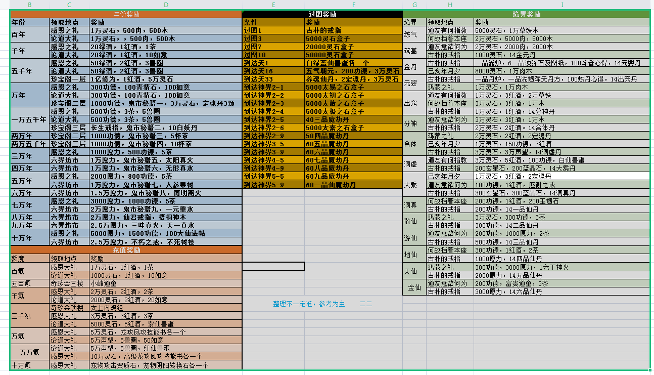The width and height of the screenshot is (654, 375).
Task: Select the 到达天16 condition cell
Action: pos(273,71)
